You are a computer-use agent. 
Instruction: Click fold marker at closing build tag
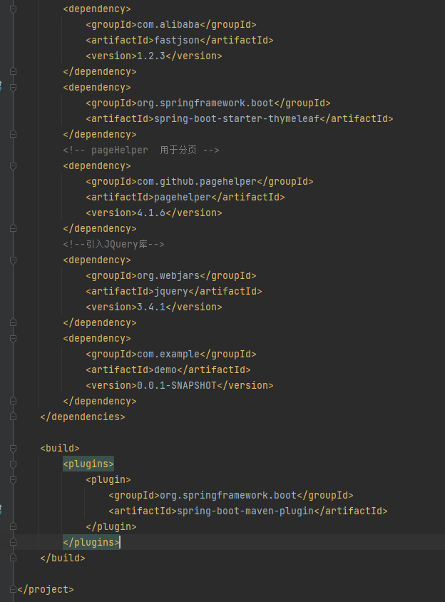[x=13, y=558]
